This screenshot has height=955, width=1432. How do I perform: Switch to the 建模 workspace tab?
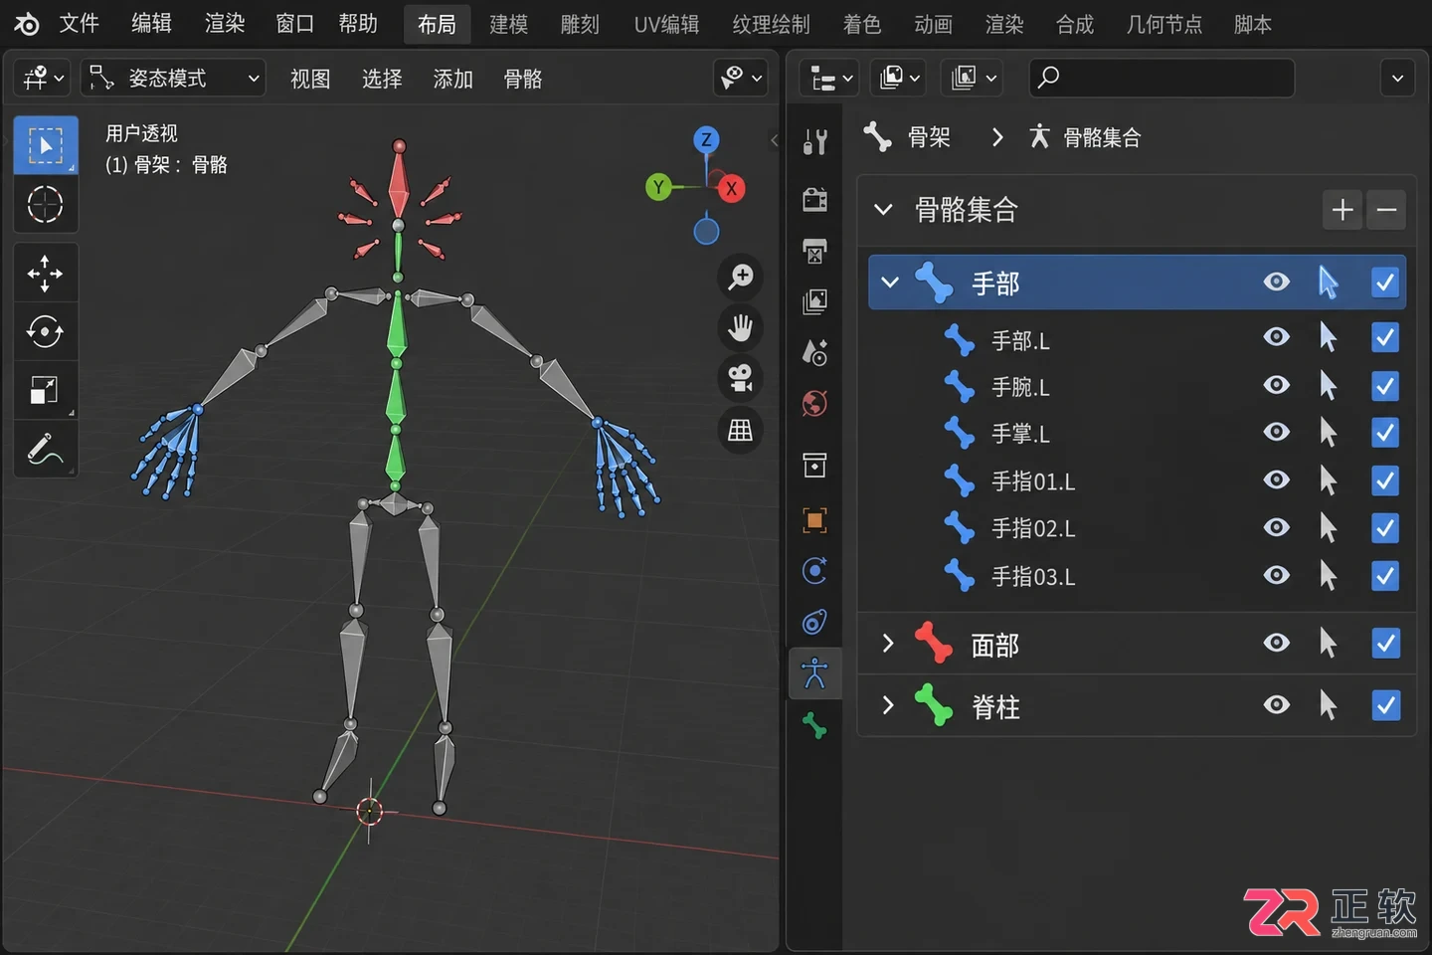[508, 24]
